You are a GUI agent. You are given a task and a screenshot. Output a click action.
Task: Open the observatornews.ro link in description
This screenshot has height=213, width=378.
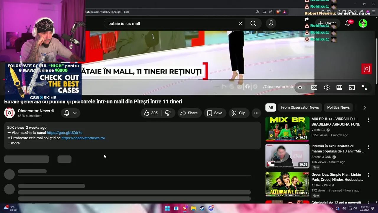coord(83,138)
